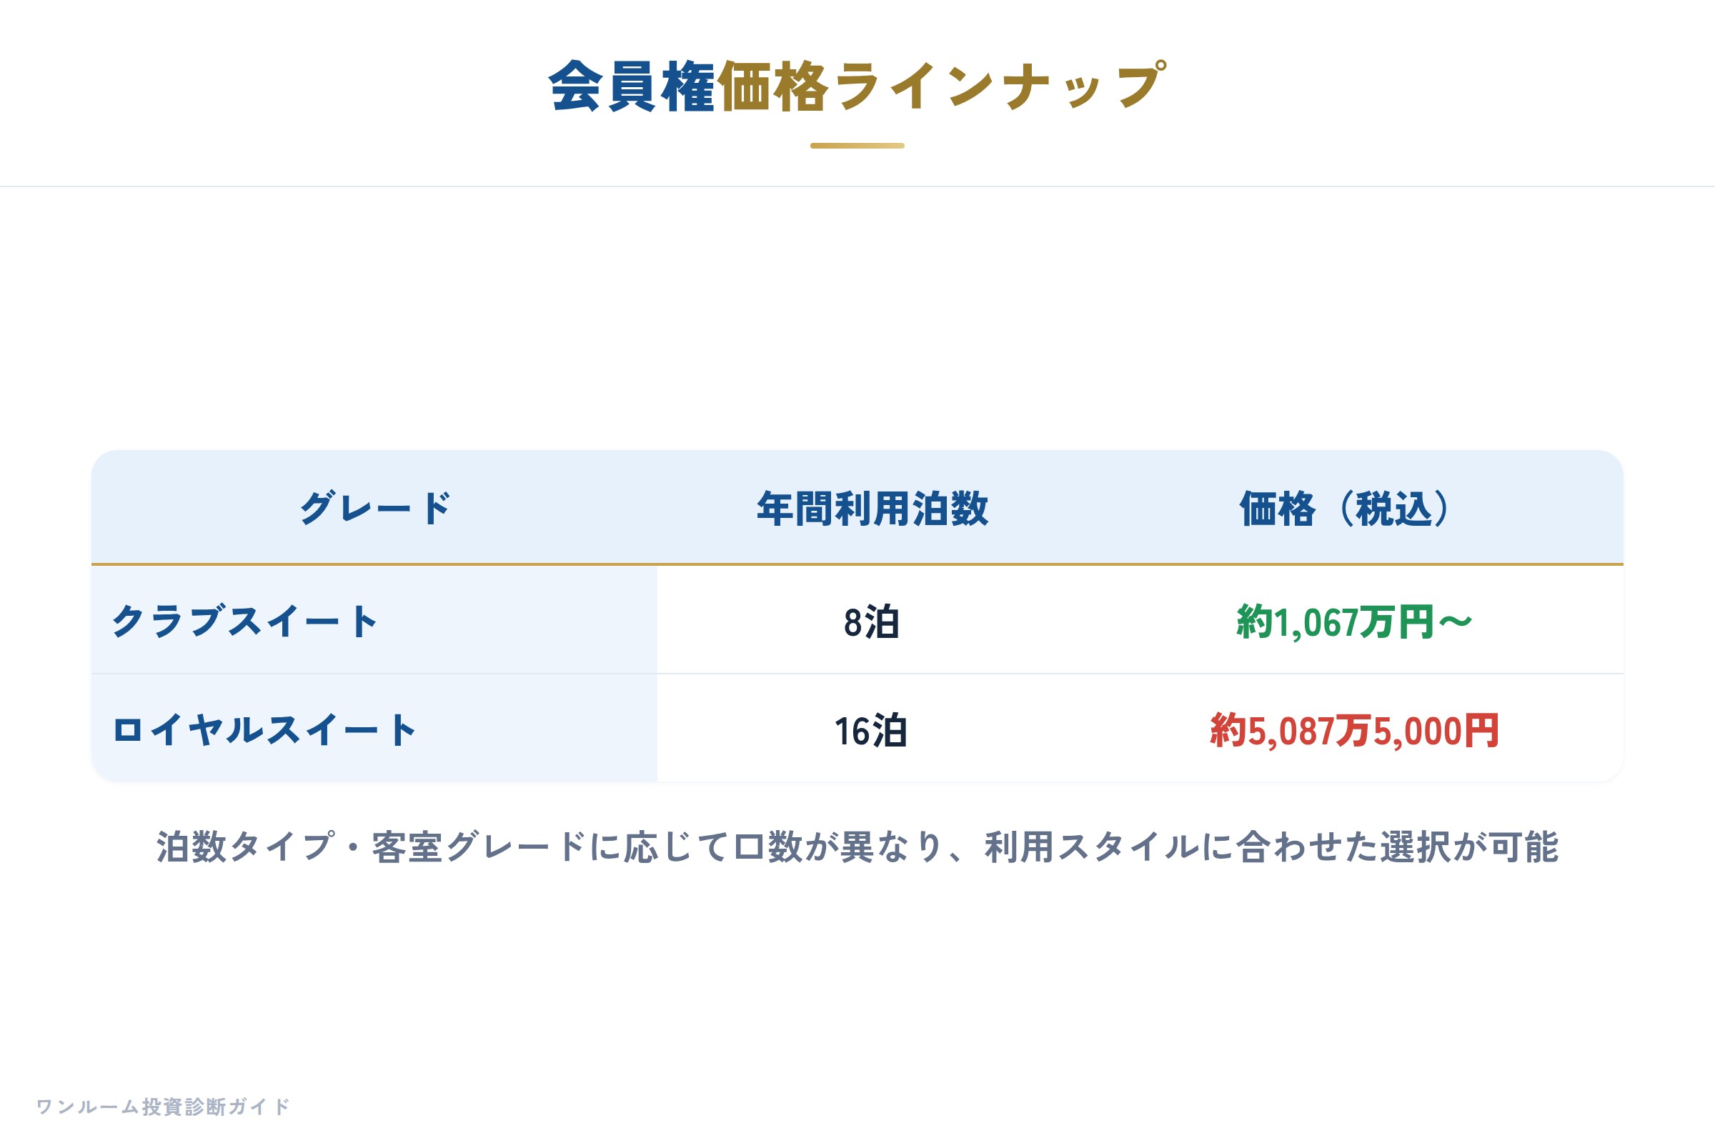
Task: Click the blue 会員権 part of title
Action: tap(632, 86)
